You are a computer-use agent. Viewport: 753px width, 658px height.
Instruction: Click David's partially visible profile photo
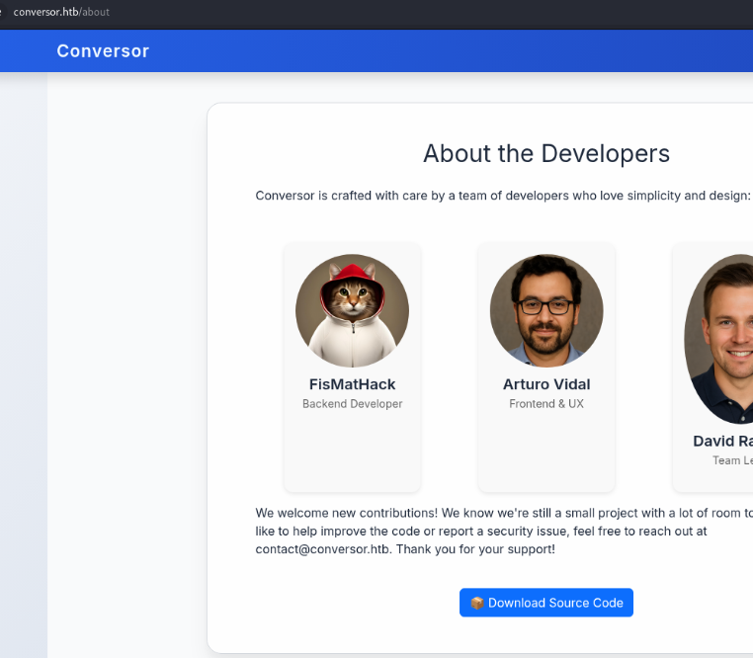721,338
